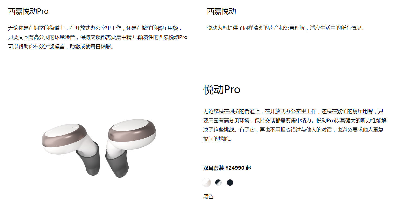Click the description starting 无论您是在拥挤的街道上
This screenshot has height=200, width=404.
(293, 125)
